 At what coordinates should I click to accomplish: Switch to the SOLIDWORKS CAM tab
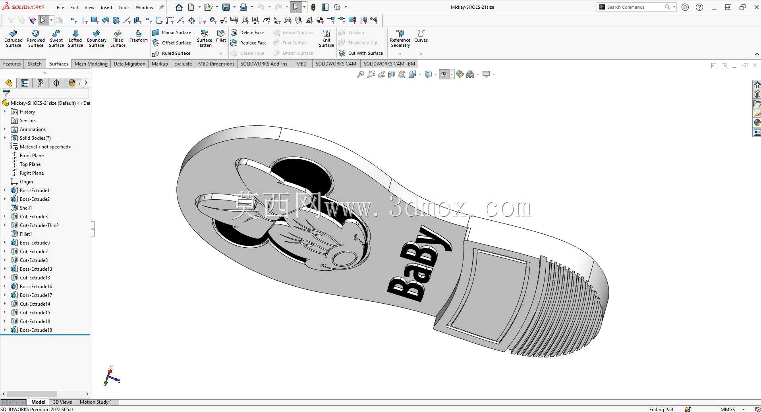point(336,64)
